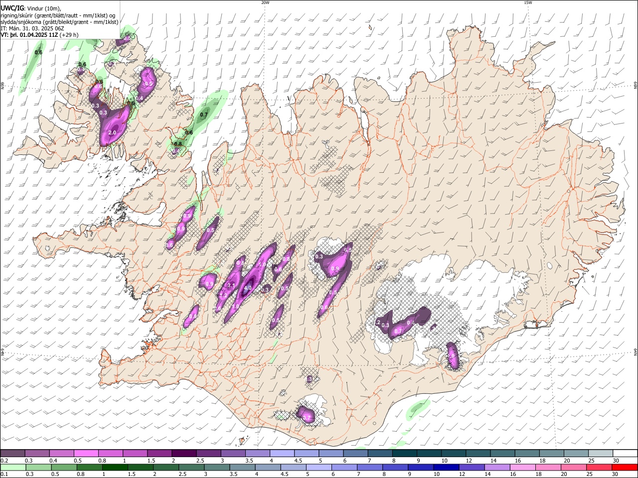Click the '2.1' value beside the 4.0 maximum
The height and width of the screenshot is (478, 638).
231,285
